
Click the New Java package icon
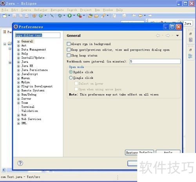[34, 16]
